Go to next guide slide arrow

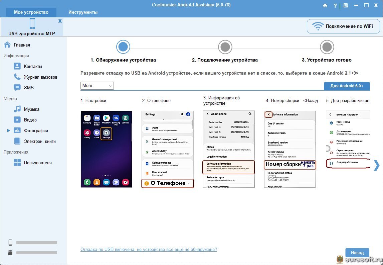377,165
